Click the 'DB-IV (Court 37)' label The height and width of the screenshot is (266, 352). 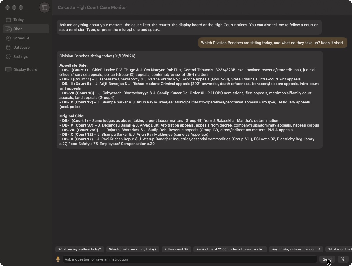(x=78, y=125)
